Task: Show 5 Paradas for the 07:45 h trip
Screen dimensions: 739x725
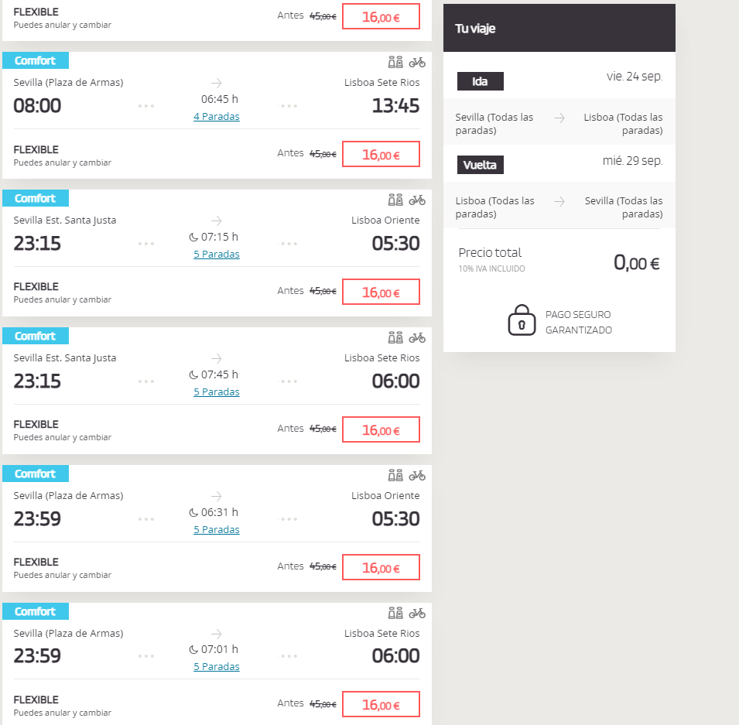Action: click(x=217, y=392)
